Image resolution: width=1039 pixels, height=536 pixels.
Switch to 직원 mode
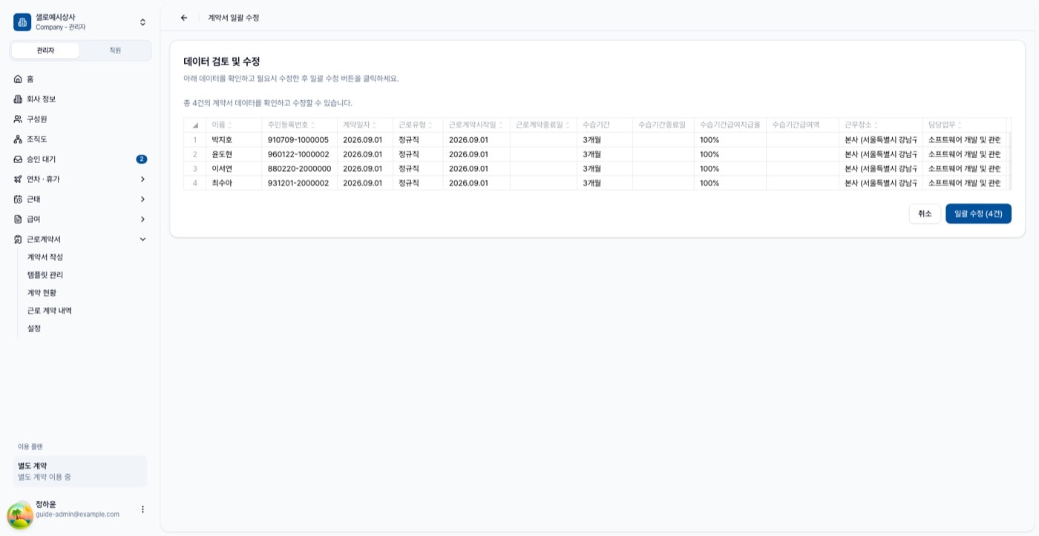pos(115,50)
